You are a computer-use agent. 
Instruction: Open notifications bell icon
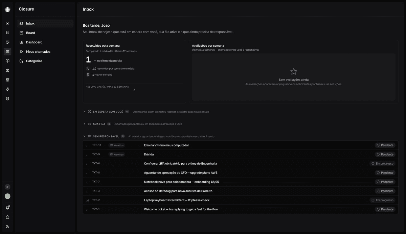click(x=7, y=208)
